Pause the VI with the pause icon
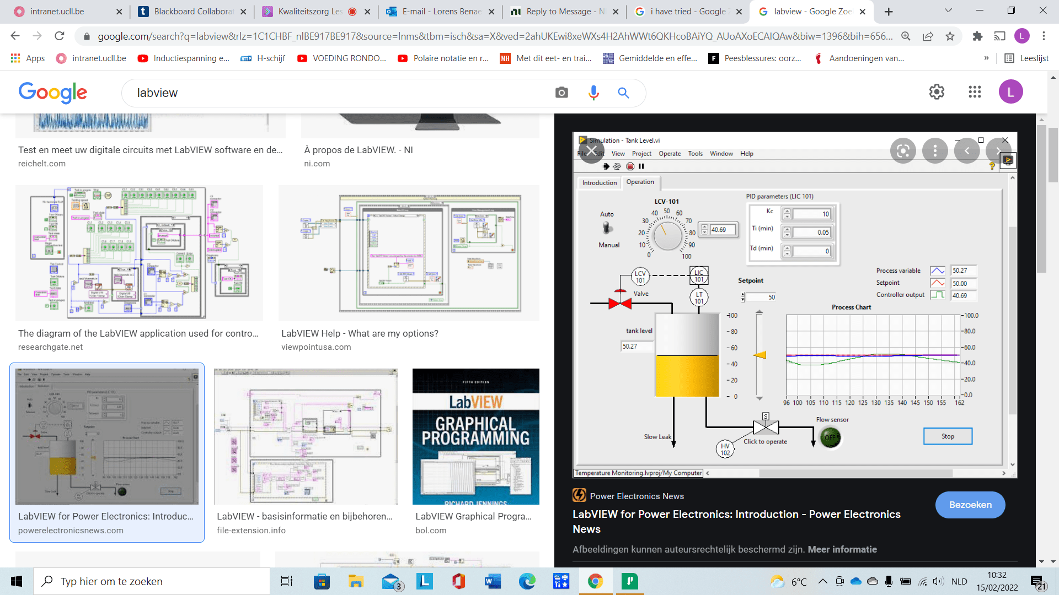 (641, 166)
